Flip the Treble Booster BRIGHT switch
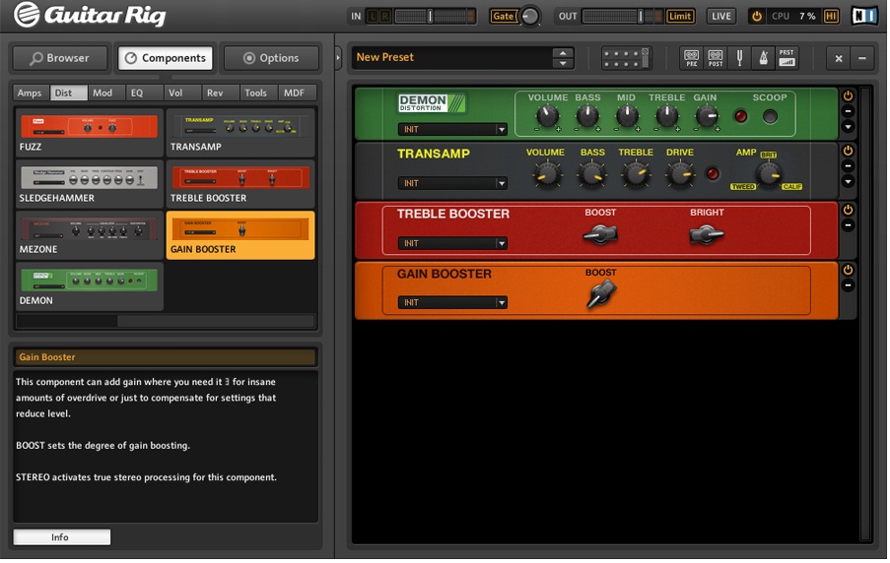 pos(706,233)
